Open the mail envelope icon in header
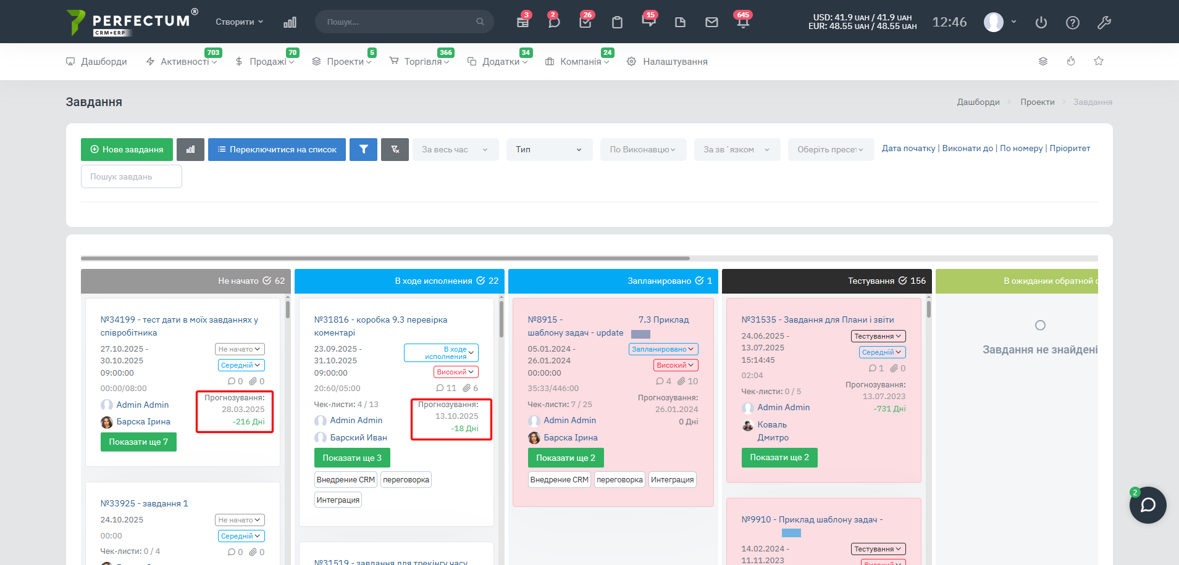1179x565 pixels. (x=711, y=22)
